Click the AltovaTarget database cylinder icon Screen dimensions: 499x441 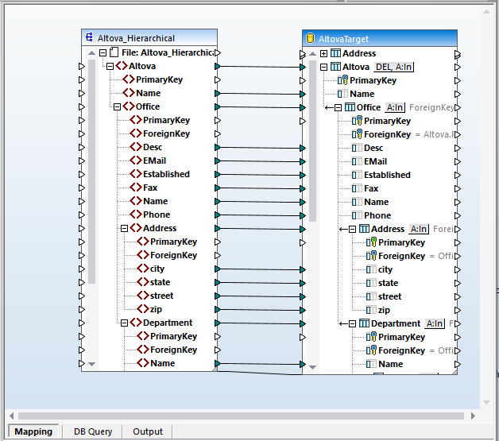311,38
